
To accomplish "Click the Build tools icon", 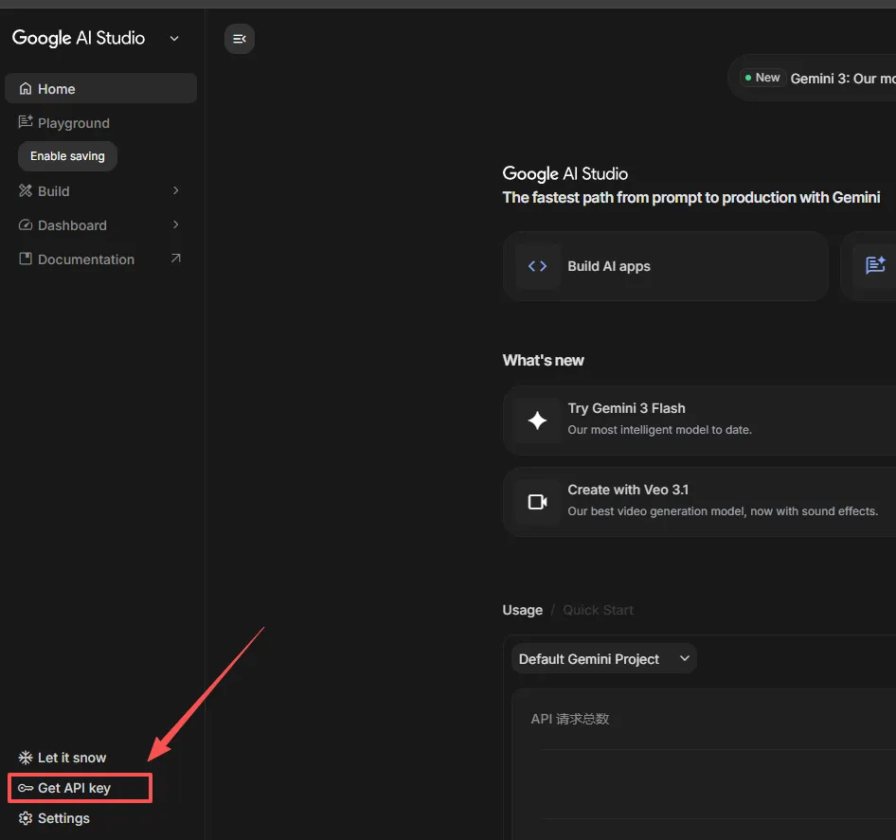I will click(26, 191).
